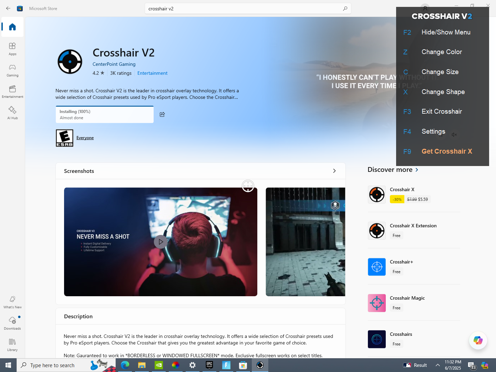Open the Crosshair X app icon
Viewport: 496px width, 372px height.
(x=377, y=195)
